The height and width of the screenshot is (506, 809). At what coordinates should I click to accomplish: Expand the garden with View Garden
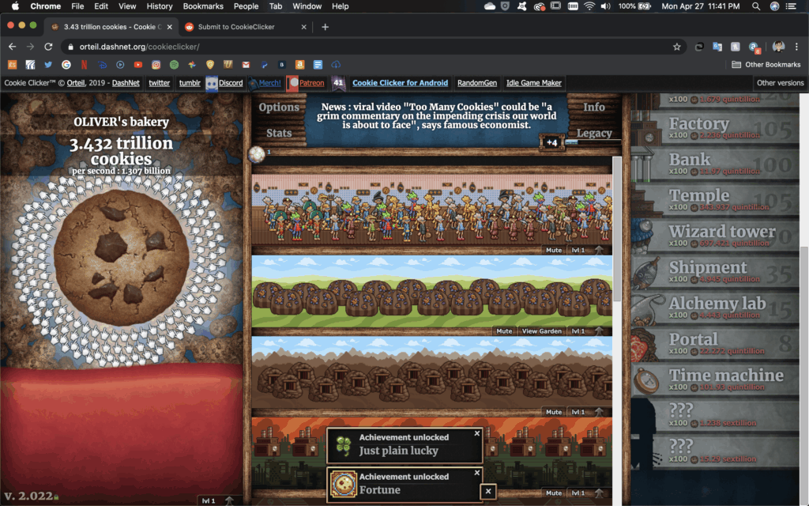pos(542,331)
